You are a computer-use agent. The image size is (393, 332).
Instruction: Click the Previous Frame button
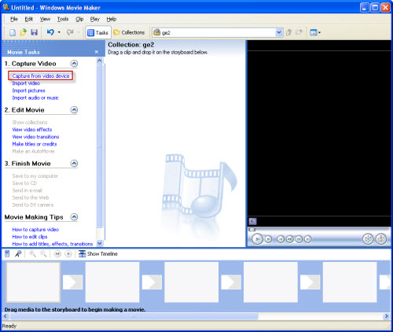point(290,239)
